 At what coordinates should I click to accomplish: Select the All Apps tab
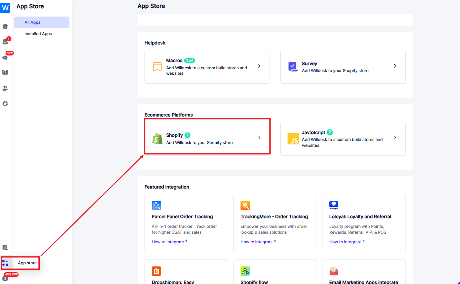[x=42, y=22]
